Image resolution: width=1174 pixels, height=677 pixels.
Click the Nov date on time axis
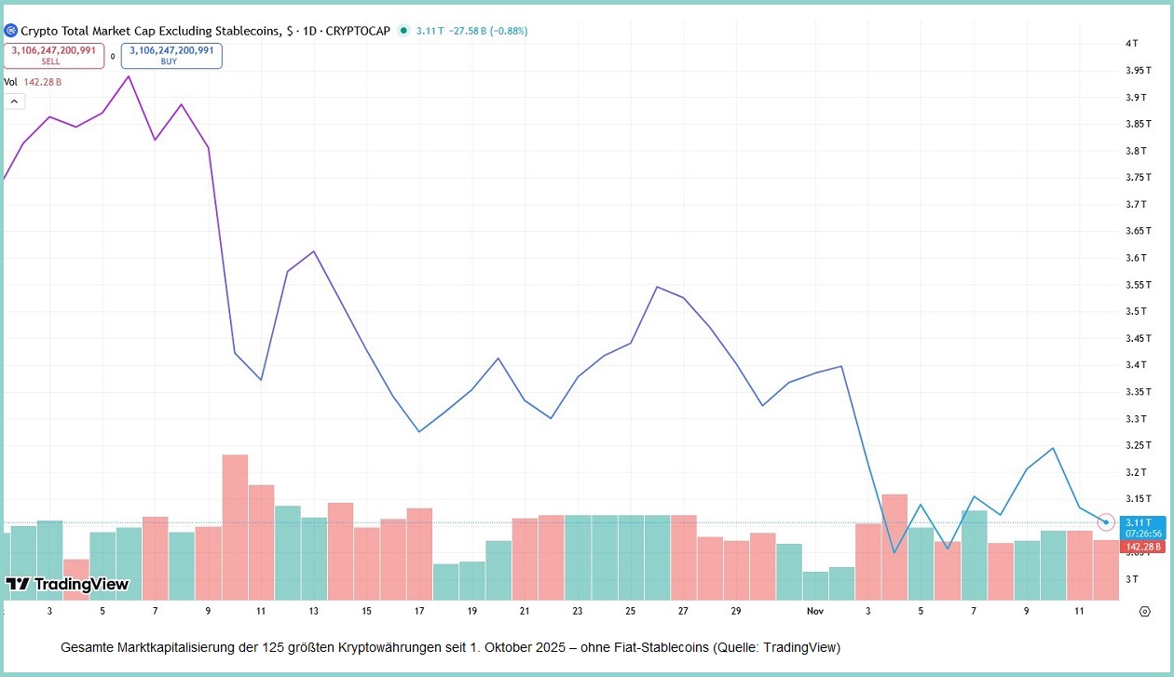click(x=816, y=611)
